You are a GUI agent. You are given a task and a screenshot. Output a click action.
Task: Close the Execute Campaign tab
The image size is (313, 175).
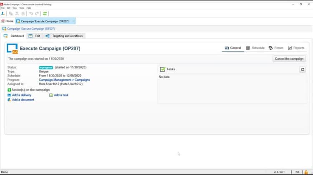coord(73,21)
